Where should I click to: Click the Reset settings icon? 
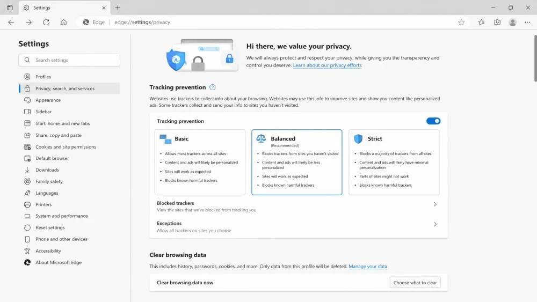coord(27,227)
